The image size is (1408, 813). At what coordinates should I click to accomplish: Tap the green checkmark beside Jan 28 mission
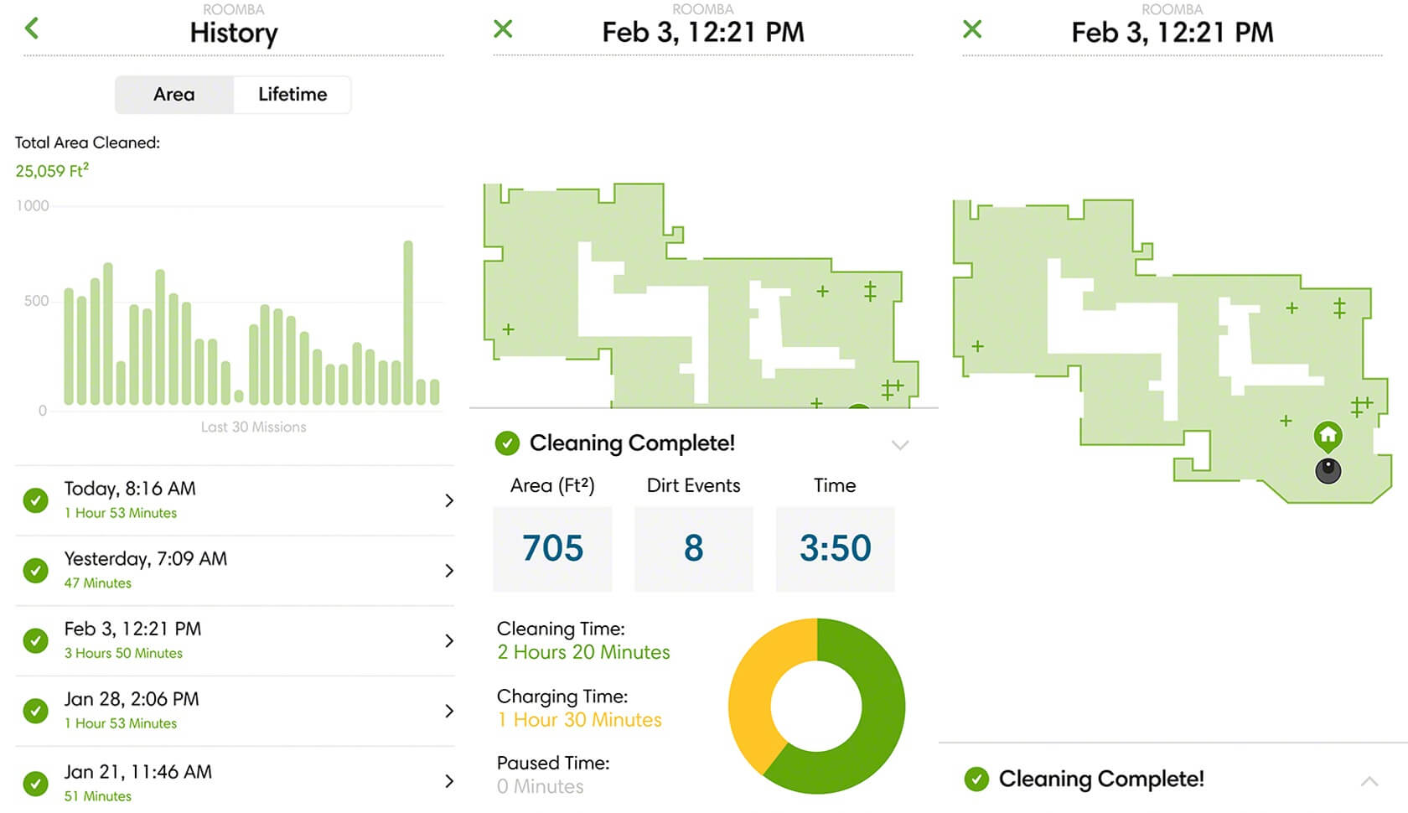tap(35, 711)
